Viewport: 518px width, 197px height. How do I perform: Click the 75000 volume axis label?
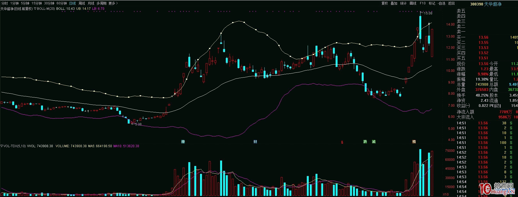point(450,150)
